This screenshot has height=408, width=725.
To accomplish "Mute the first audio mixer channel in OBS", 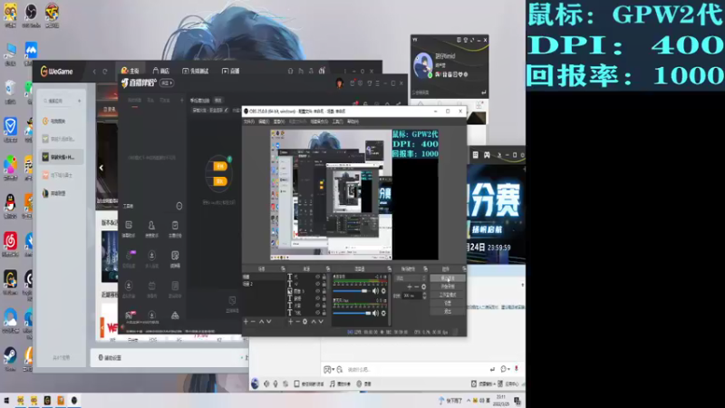I will pyautogui.click(x=375, y=291).
